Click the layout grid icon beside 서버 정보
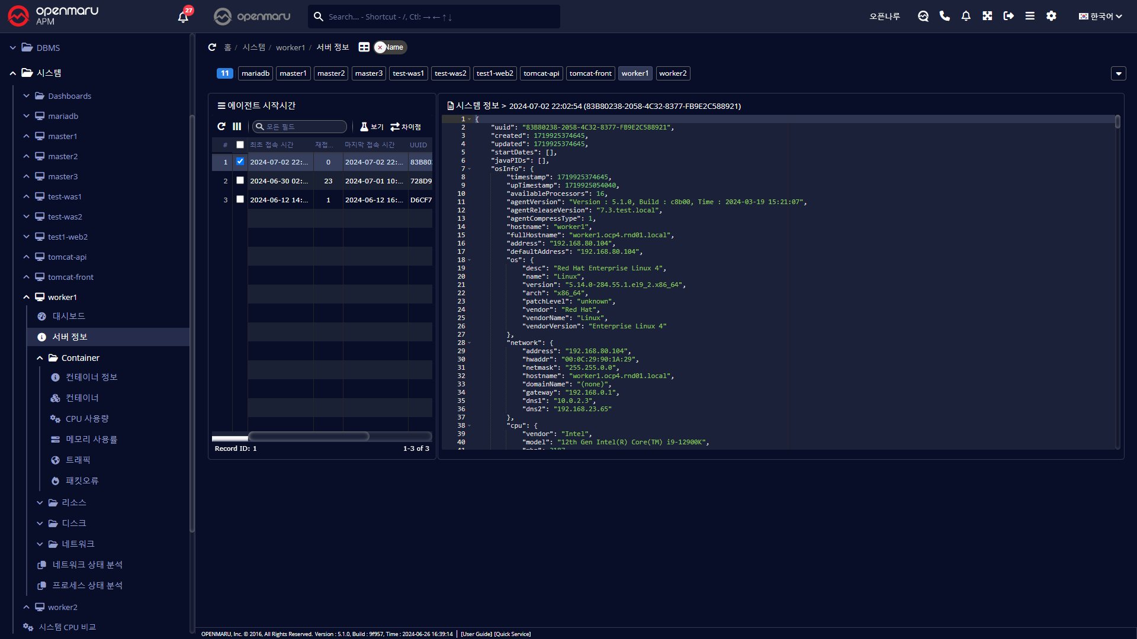The image size is (1137, 639). (364, 47)
